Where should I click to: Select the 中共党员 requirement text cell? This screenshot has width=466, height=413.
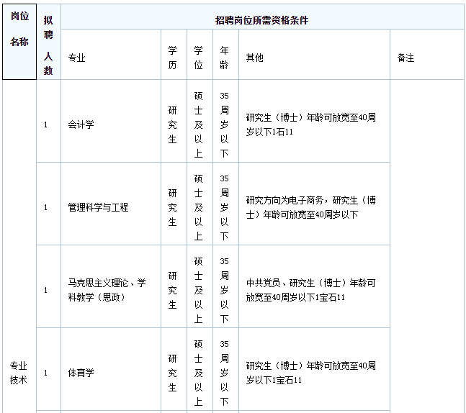(310, 290)
